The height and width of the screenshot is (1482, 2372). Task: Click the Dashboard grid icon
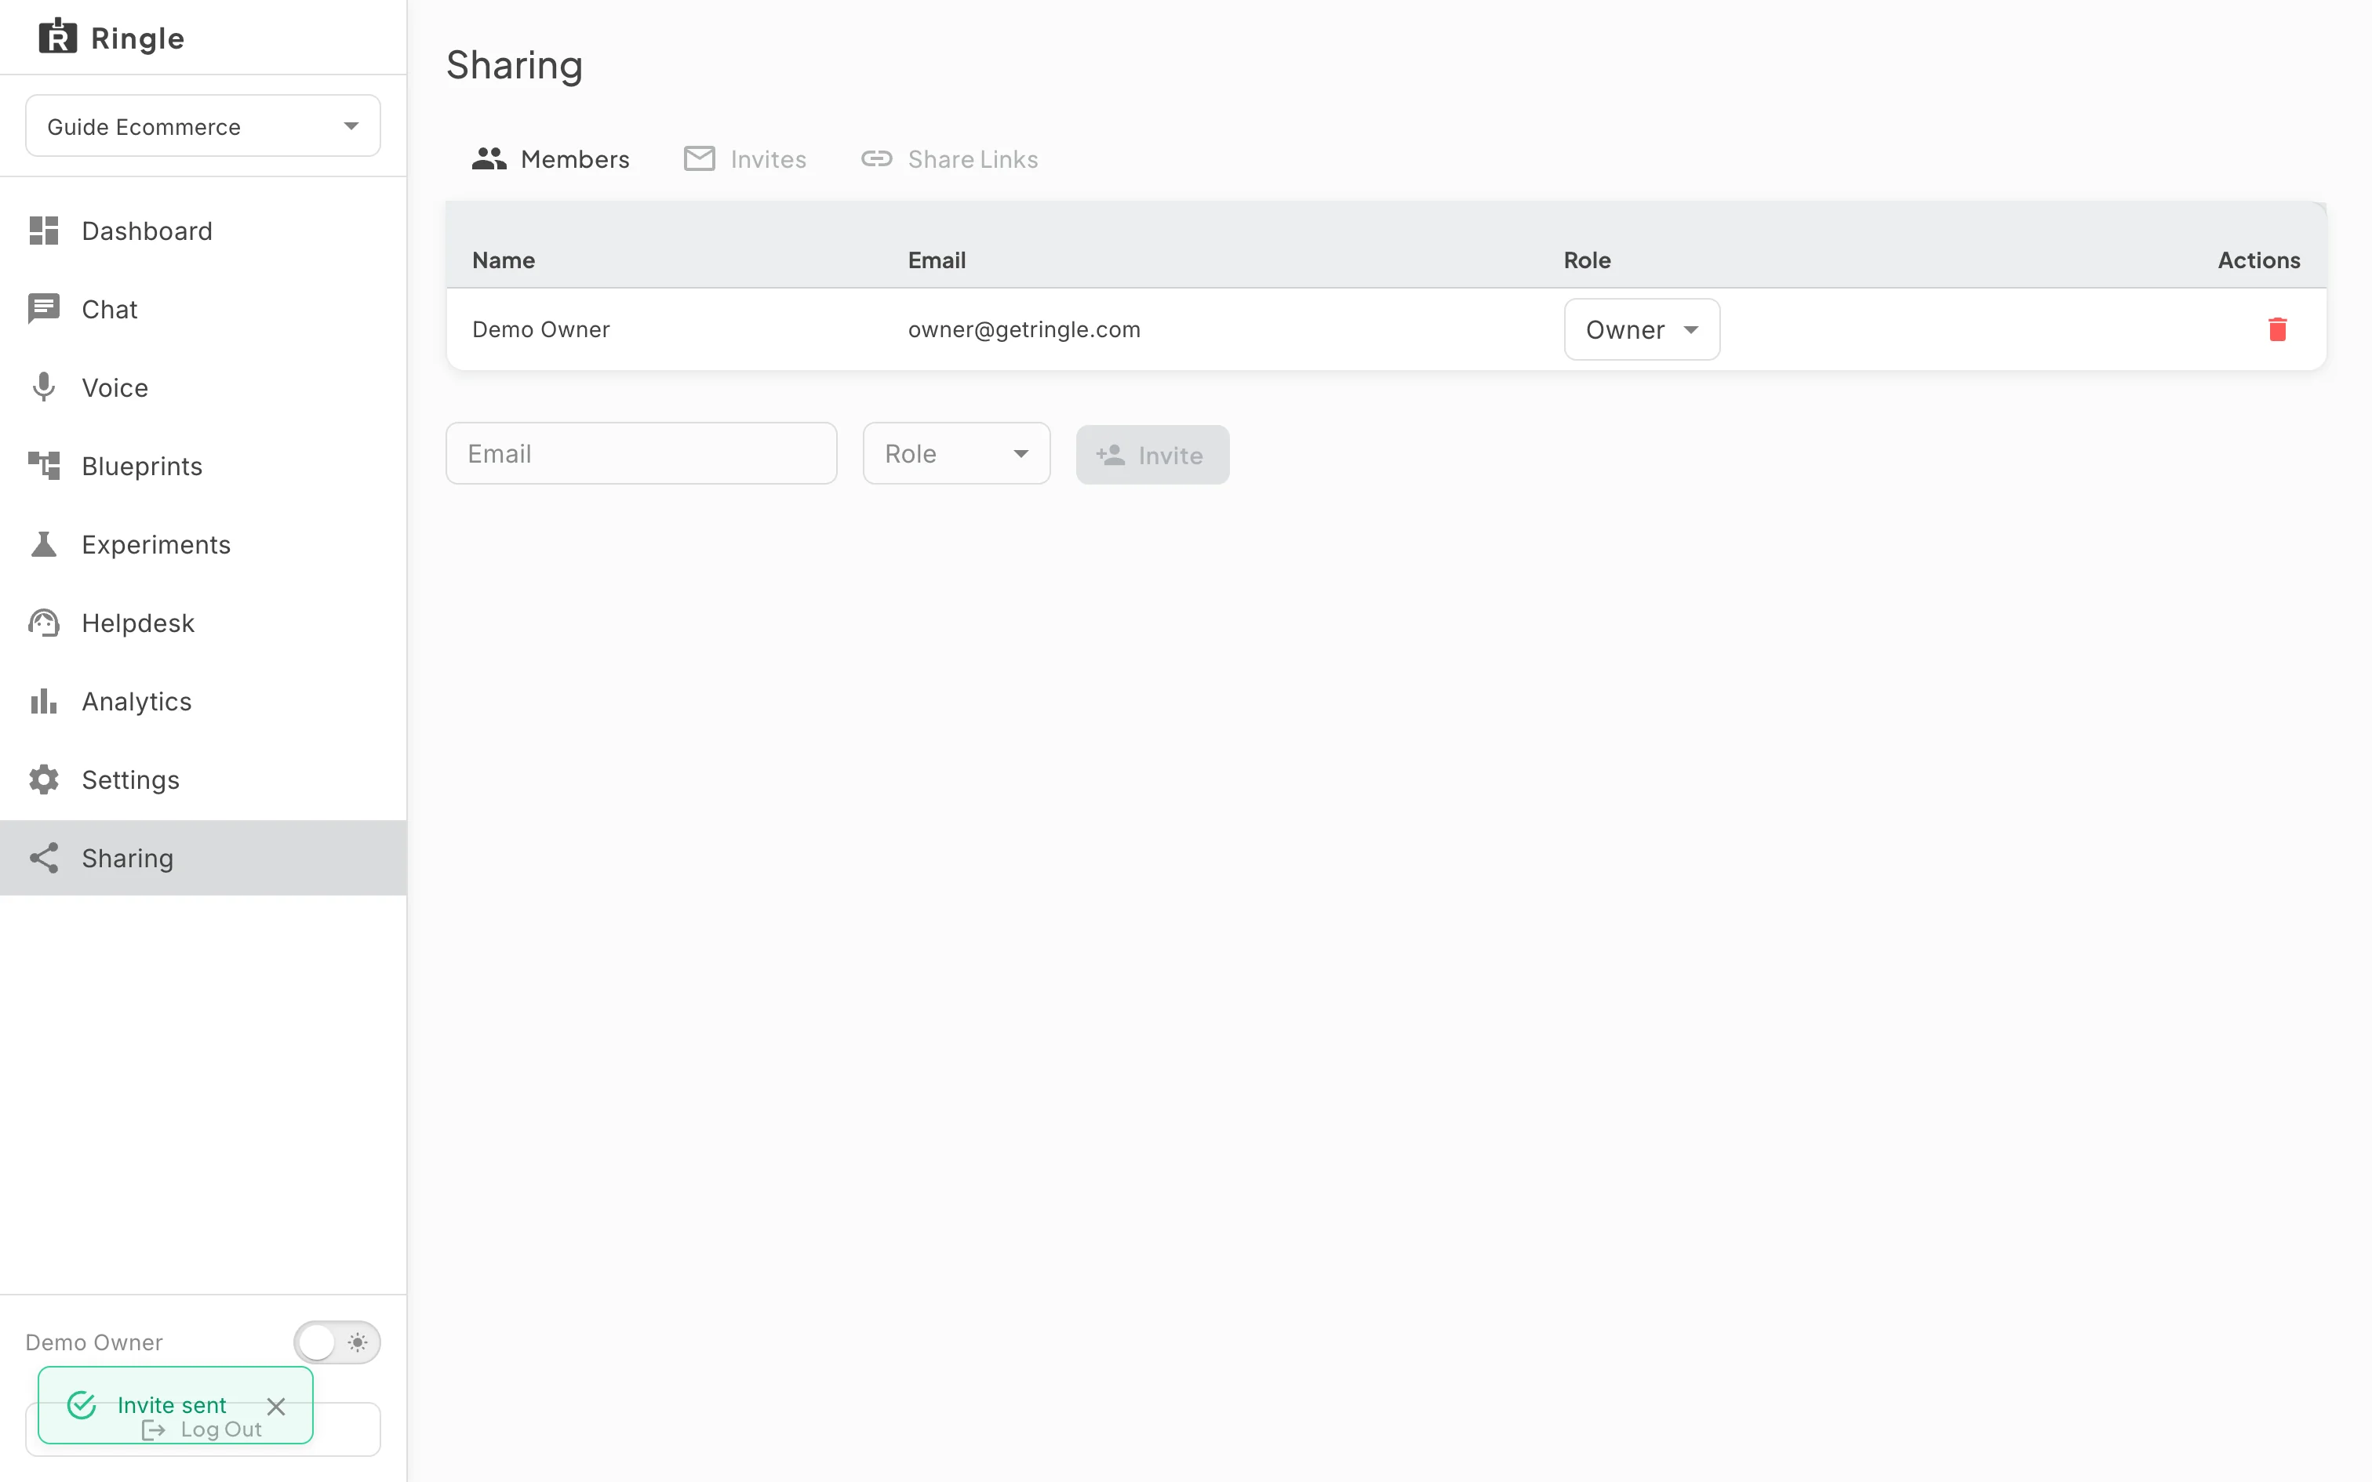pos(44,231)
